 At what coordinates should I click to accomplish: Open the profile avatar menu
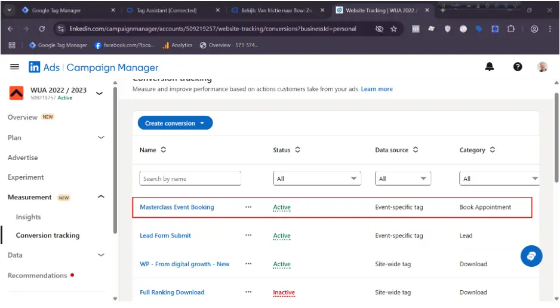542,67
